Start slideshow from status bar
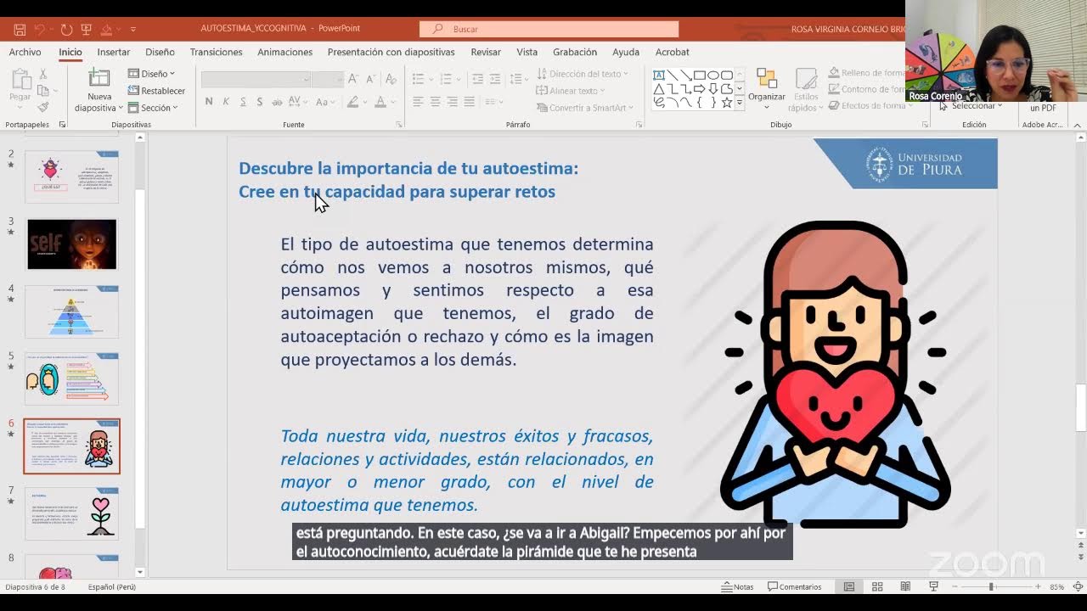 click(x=933, y=586)
